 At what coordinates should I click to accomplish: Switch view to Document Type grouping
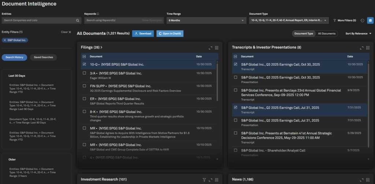tap(304, 34)
